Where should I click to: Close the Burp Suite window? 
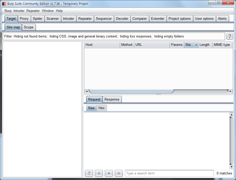pyautogui.click(x=228, y=3)
